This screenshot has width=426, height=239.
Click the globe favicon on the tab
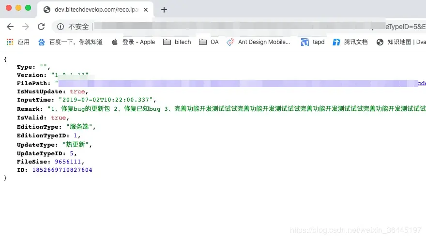[47, 10]
